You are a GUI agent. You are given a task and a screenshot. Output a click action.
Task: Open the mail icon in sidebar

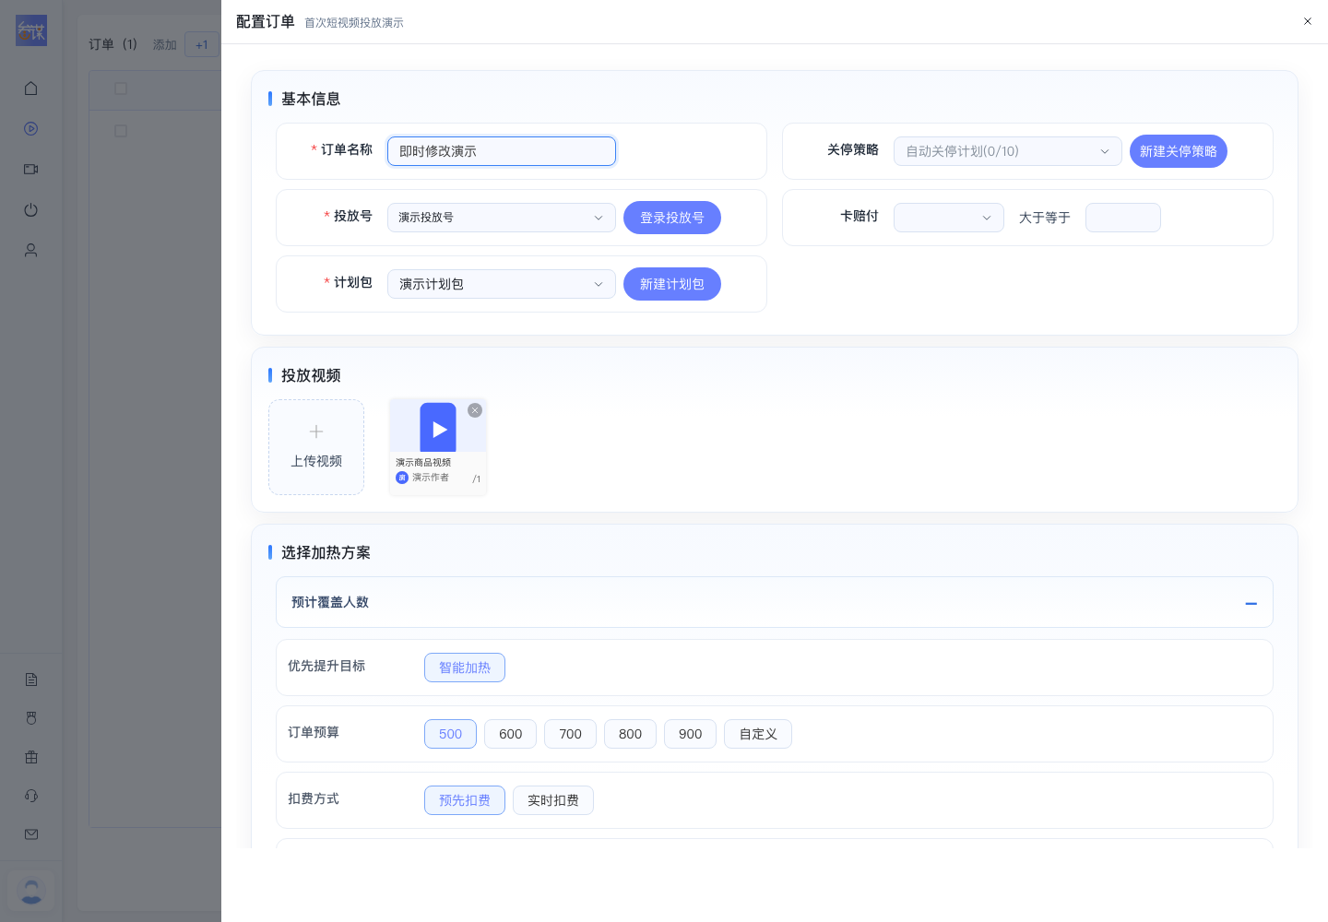[31, 834]
